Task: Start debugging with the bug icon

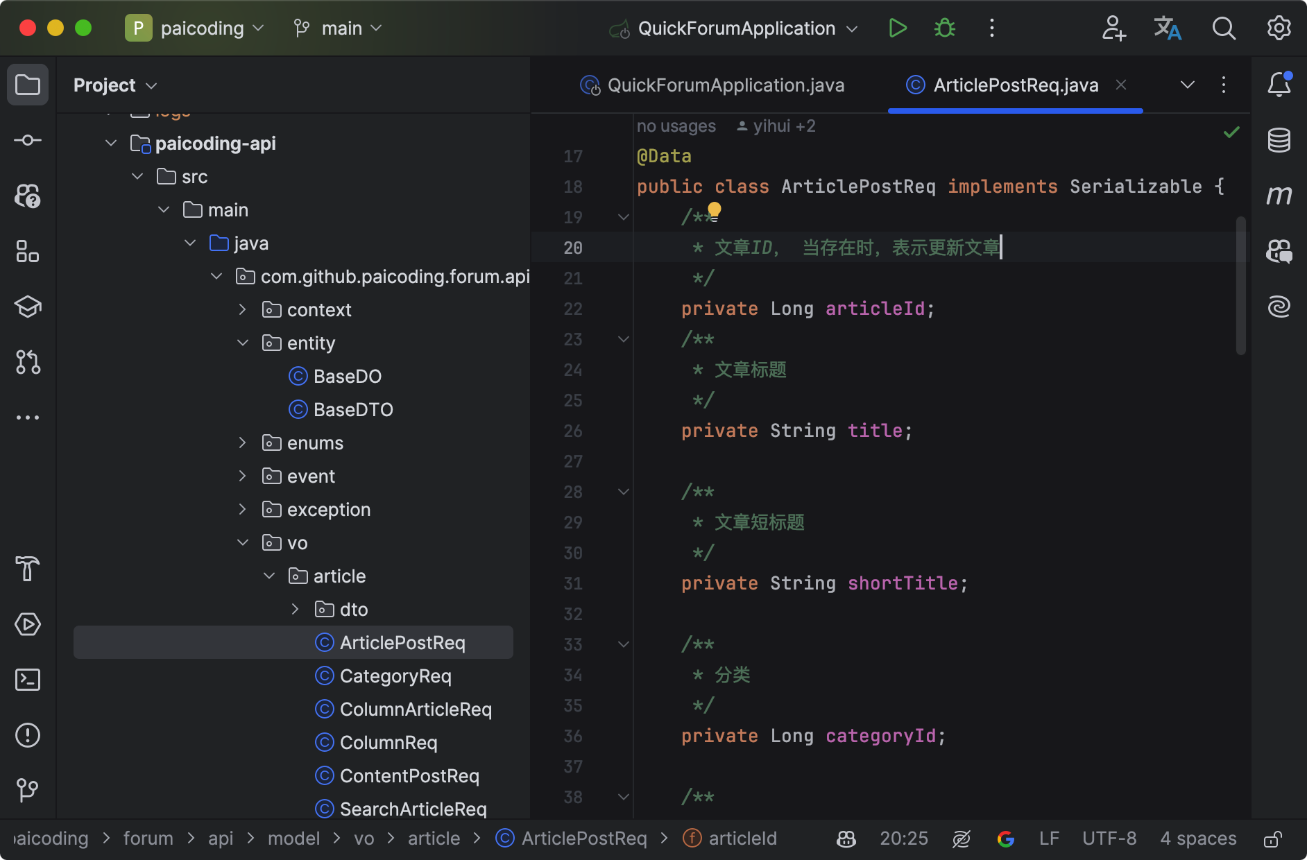Action: point(944,28)
